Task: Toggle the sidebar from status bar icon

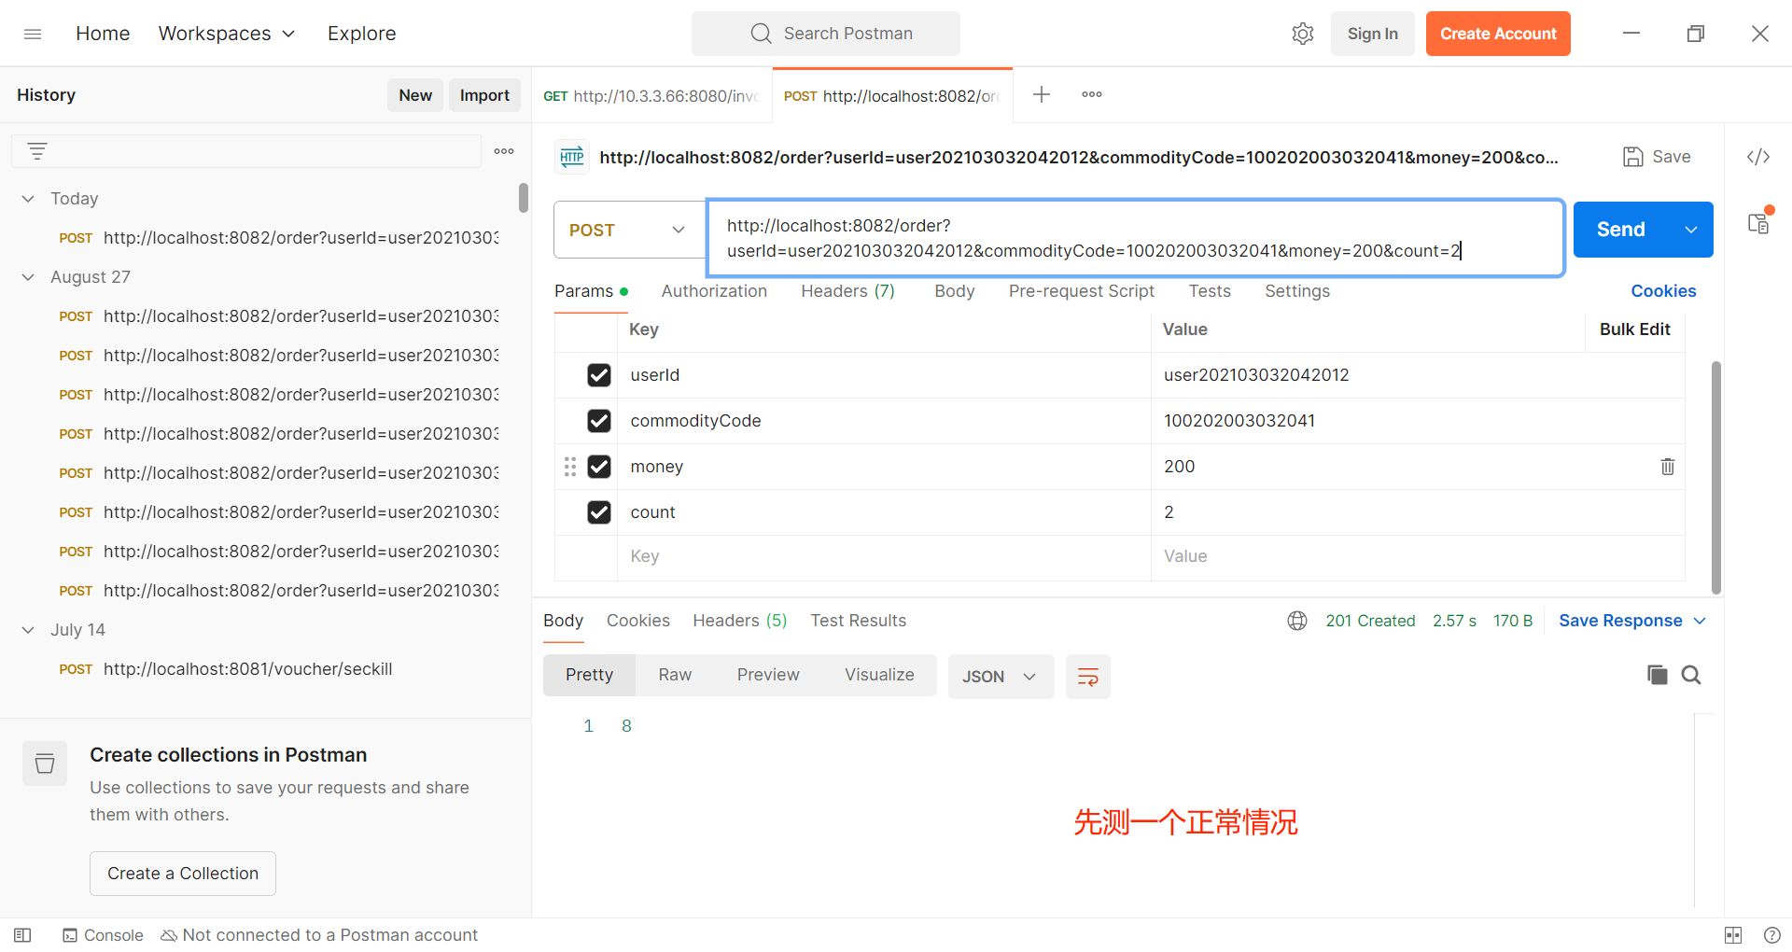Action: [23, 935]
